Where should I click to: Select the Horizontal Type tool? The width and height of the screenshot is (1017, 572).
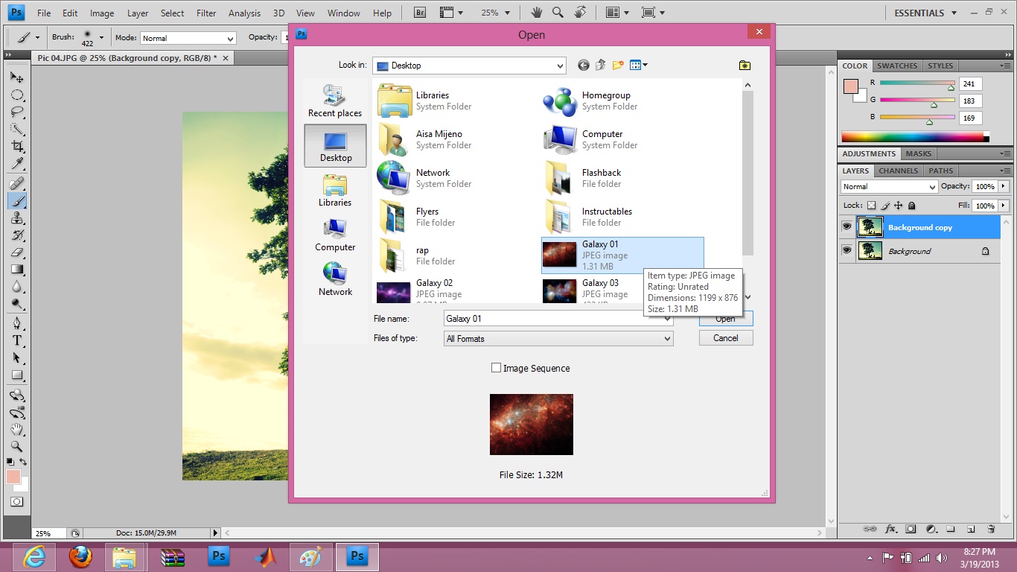(17, 340)
